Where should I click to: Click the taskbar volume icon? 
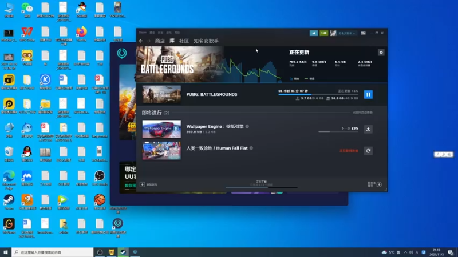tap(411, 252)
